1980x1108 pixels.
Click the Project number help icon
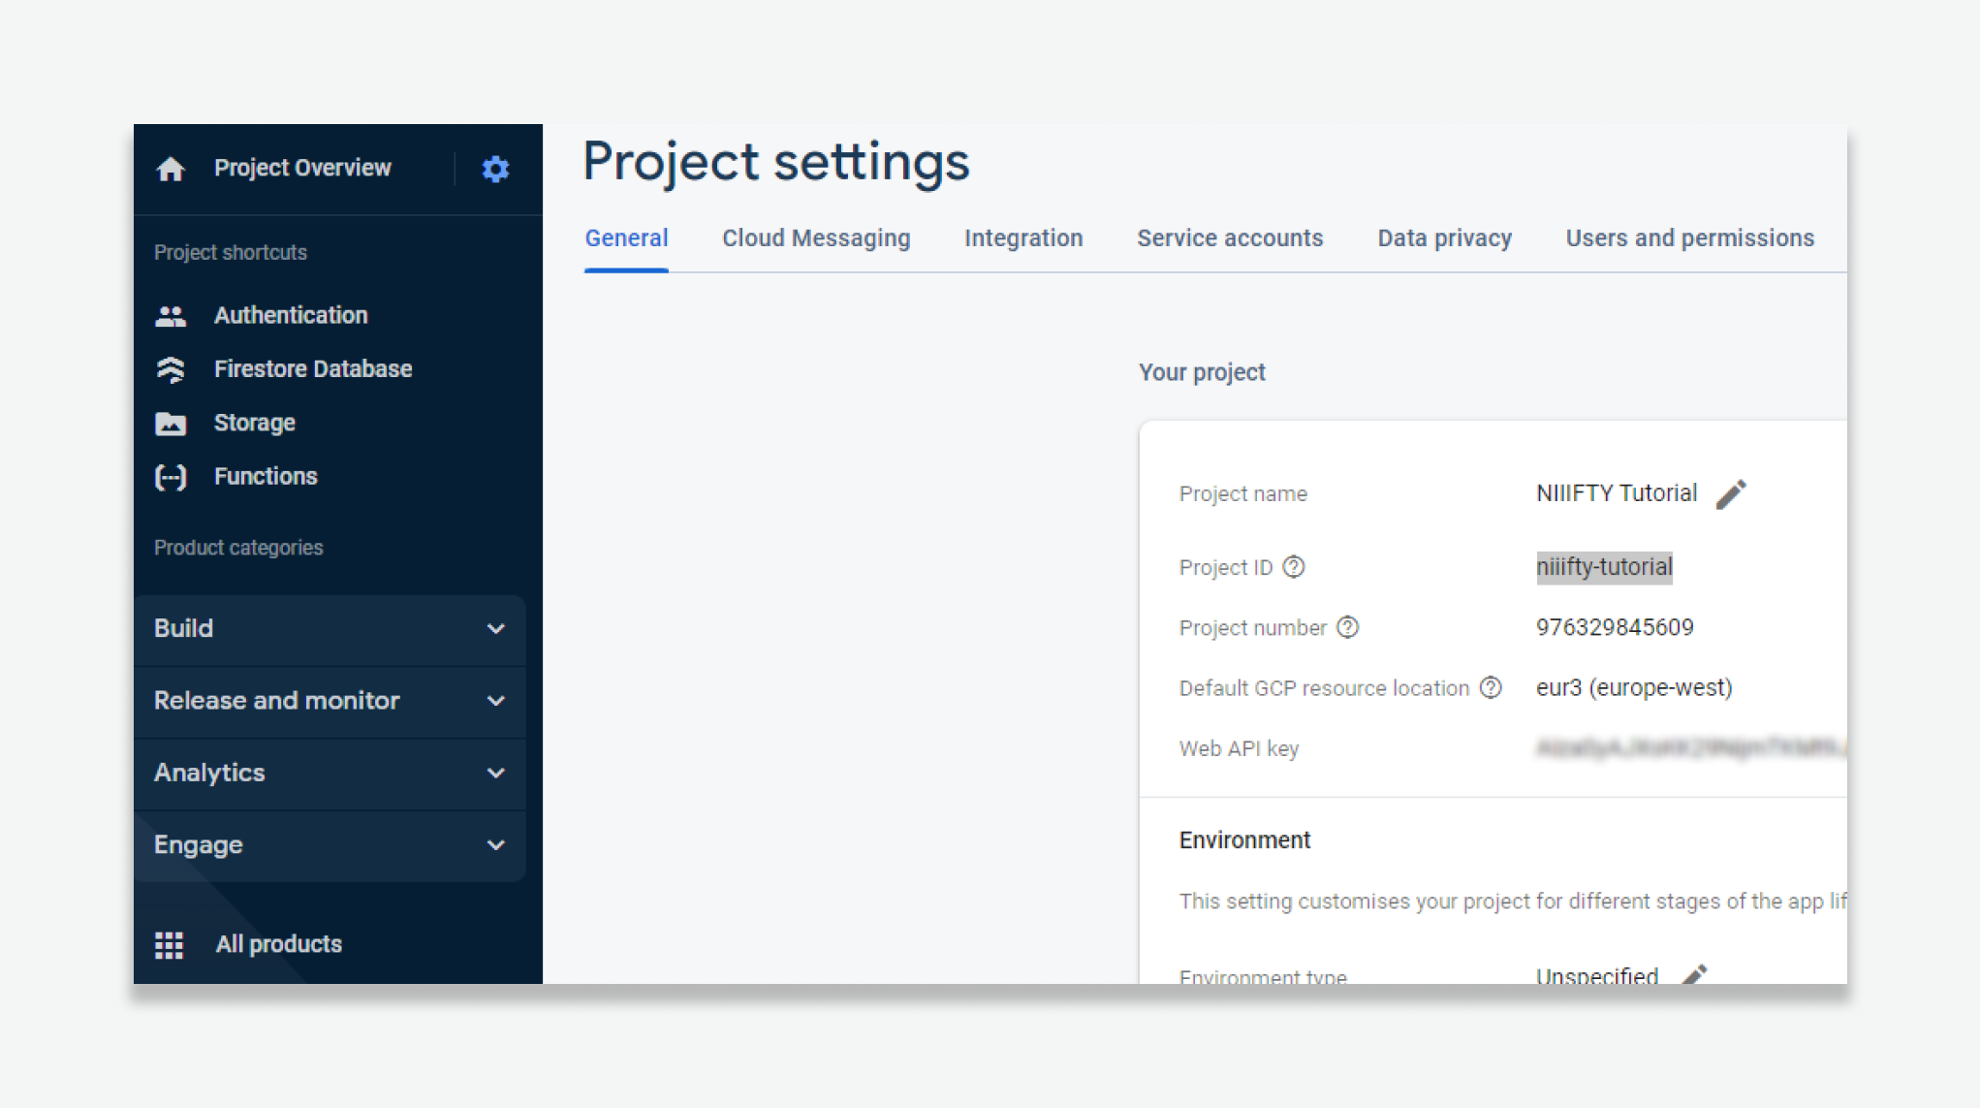click(x=1346, y=627)
